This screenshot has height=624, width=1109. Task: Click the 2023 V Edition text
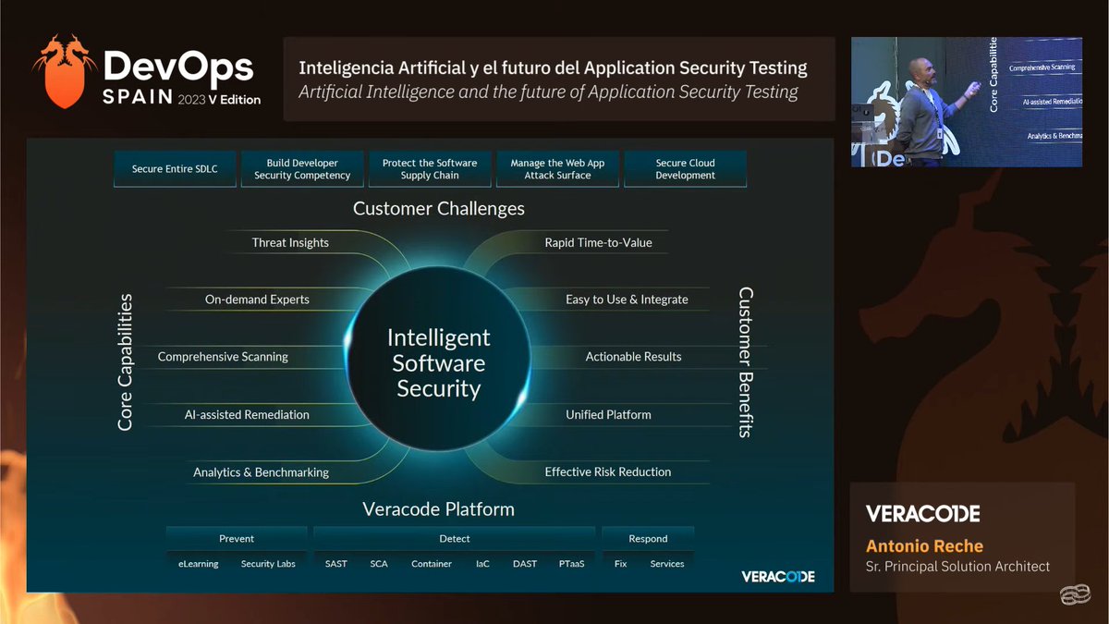click(x=219, y=100)
